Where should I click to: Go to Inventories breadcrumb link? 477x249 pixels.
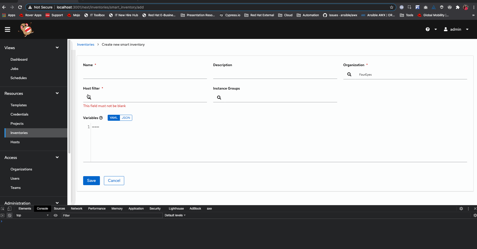coord(86,44)
